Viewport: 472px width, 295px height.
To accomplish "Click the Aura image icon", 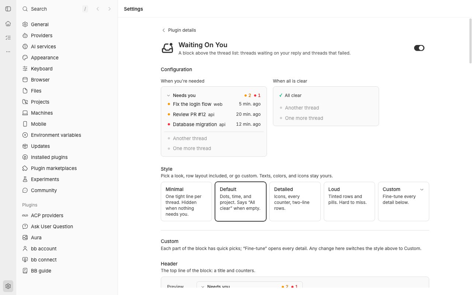I will tap(25, 237).
